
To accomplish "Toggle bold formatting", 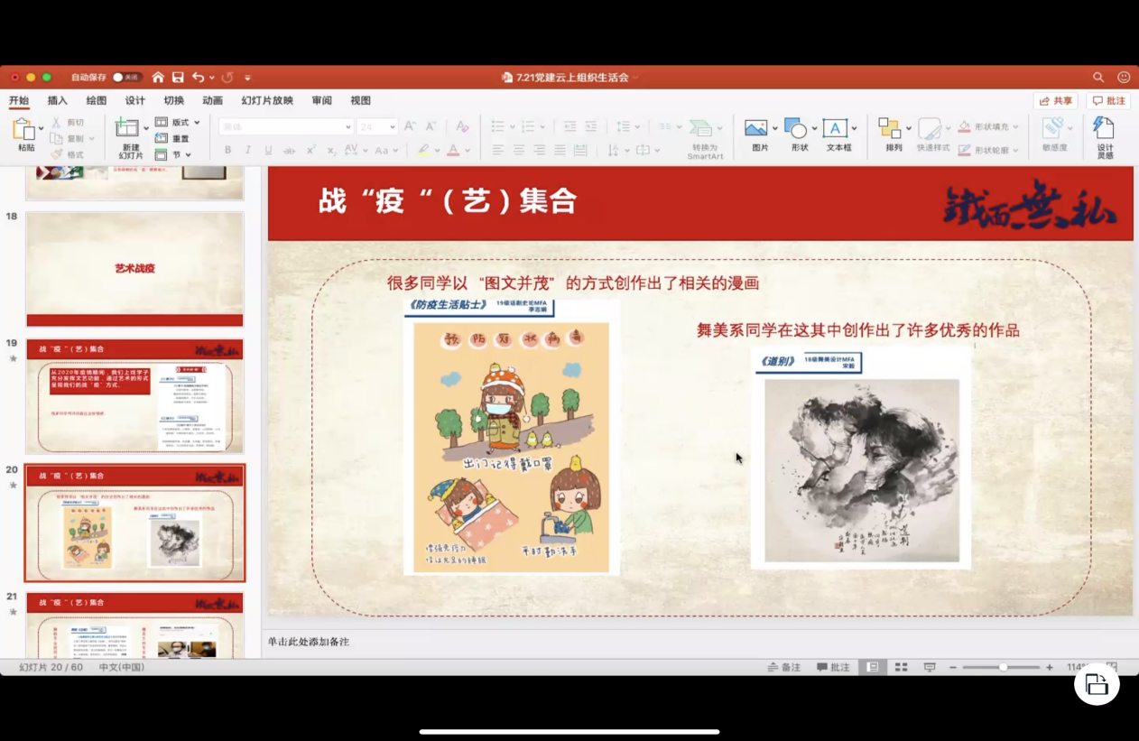I will click(227, 150).
